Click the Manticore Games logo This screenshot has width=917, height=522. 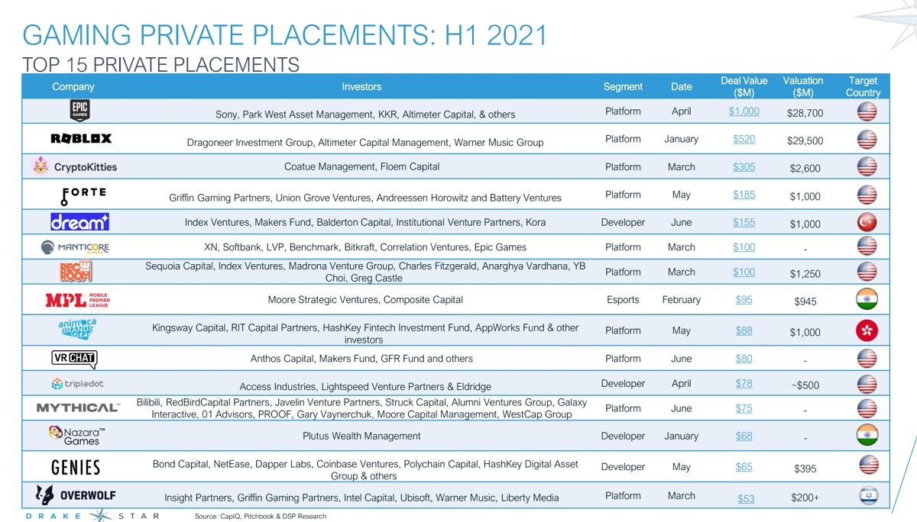(x=75, y=247)
